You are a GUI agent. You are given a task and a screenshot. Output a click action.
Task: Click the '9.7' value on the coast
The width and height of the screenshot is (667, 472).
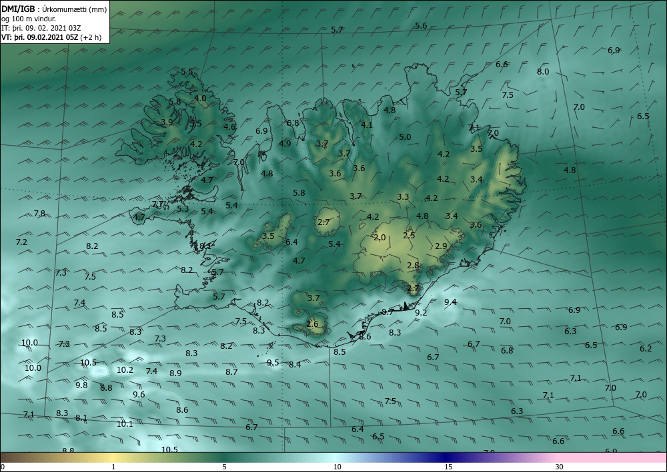(x=387, y=312)
